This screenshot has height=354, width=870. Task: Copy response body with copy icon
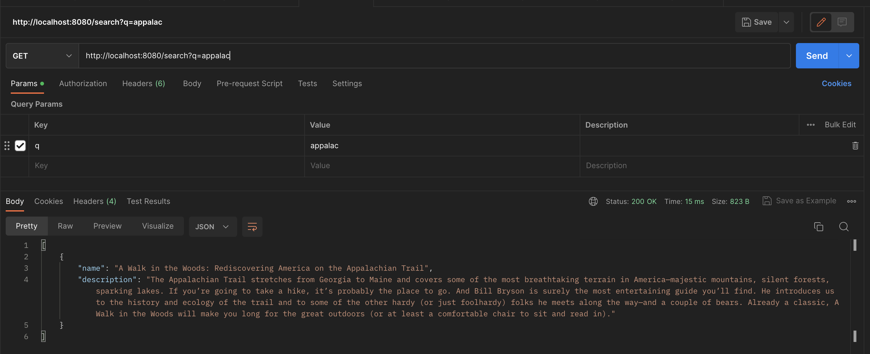pos(818,227)
